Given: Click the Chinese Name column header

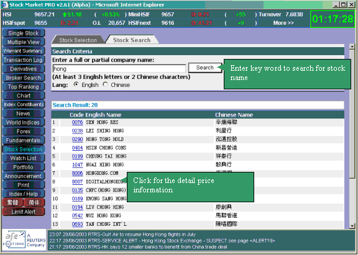Looking at the screenshot, I should click(x=234, y=115).
